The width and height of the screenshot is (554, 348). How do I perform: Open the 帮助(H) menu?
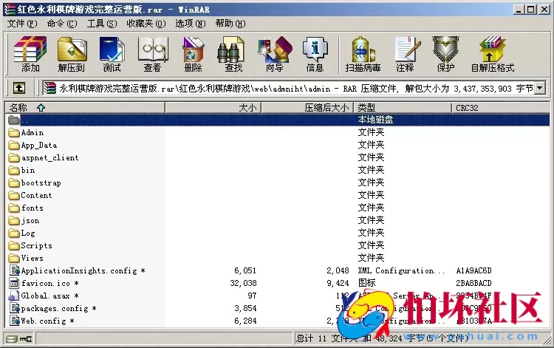coord(230,24)
